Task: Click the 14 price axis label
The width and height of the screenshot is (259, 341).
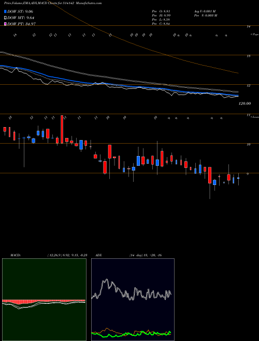Action: (x=248, y=26)
